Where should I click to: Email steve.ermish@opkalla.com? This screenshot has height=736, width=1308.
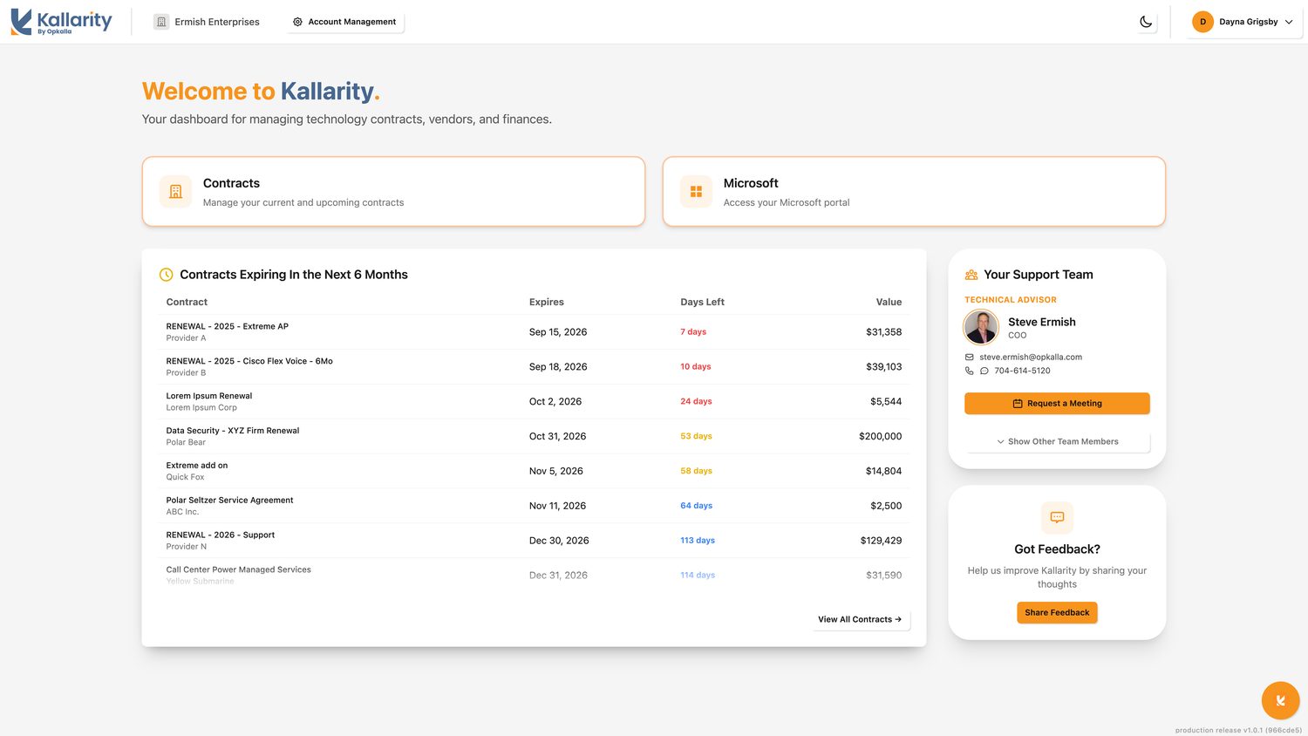click(x=1031, y=357)
